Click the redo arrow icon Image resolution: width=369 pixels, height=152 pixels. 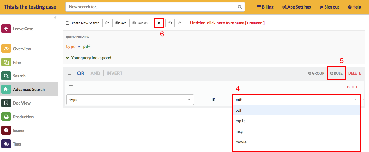pyautogui.click(x=179, y=23)
